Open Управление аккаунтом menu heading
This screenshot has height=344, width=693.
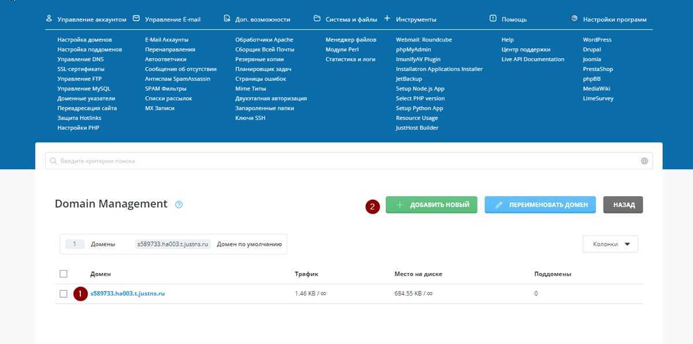pyautogui.click(x=92, y=20)
